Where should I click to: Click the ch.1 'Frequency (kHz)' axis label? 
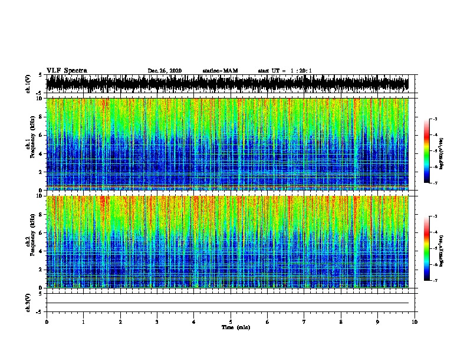coord(32,137)
